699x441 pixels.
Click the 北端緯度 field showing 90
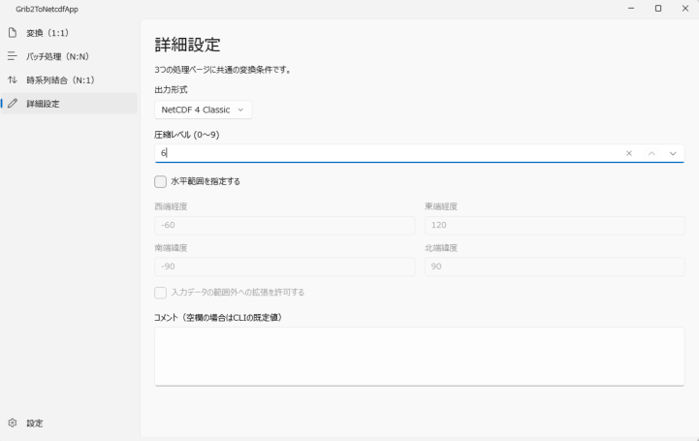coord(555,267)
